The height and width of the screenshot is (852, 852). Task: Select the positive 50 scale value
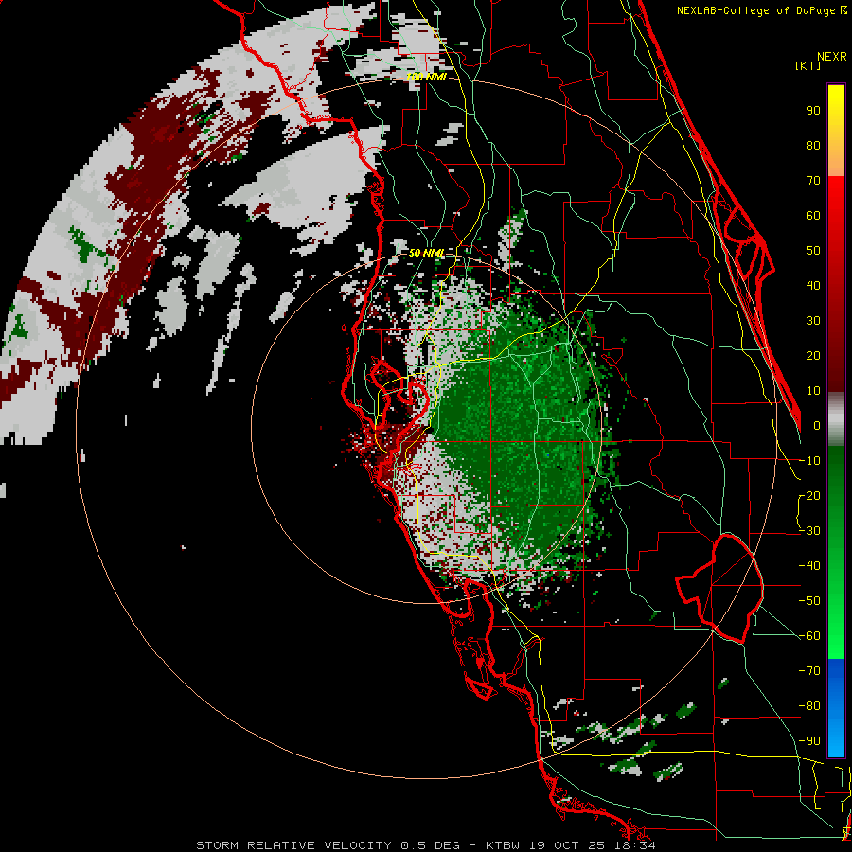click(813, 251)
